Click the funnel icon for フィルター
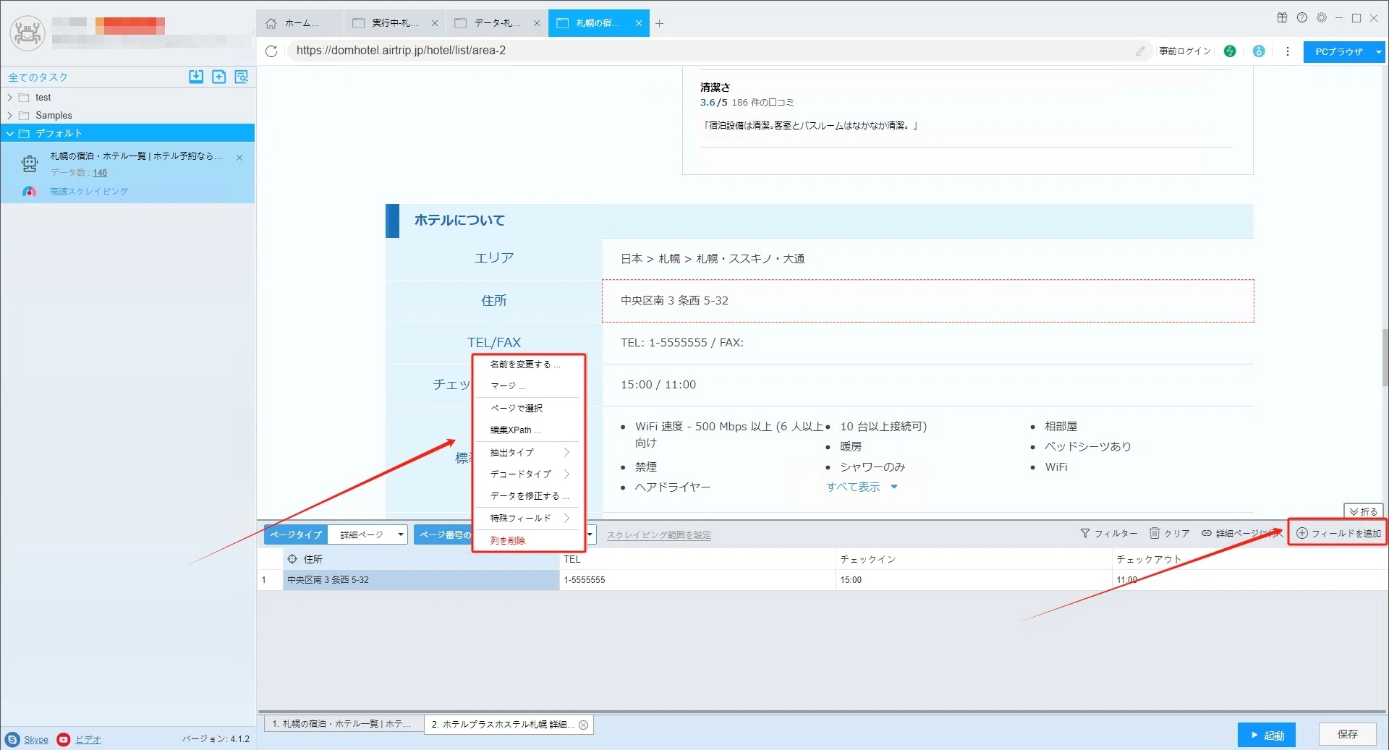Viewport: 1389px width, 750px height. coord(1085,533)
